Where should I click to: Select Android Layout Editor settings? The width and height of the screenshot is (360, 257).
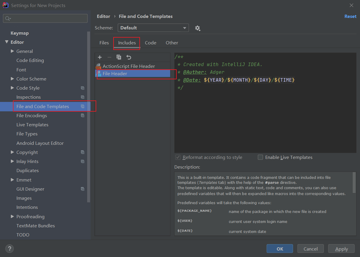pos(40,143)
